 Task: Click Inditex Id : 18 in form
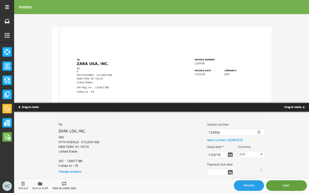point(68,166)
